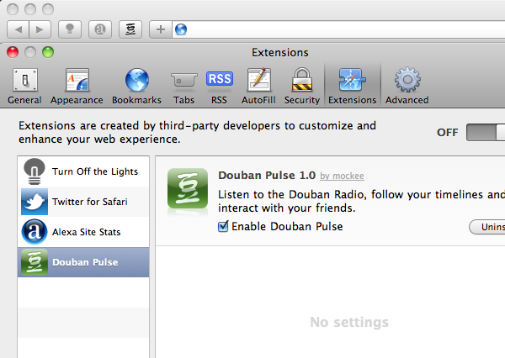Image resolution: width=505 pixels, height=358 pixels.
Task: Open the AutoFill preferences tab
Action: pyautogui.click(x=258, y=87)
